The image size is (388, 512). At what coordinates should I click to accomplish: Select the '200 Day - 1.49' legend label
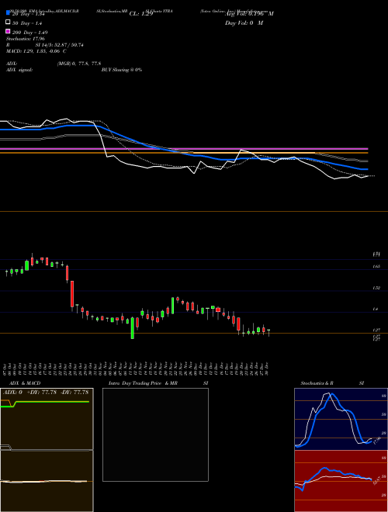[x=29, y=33]
